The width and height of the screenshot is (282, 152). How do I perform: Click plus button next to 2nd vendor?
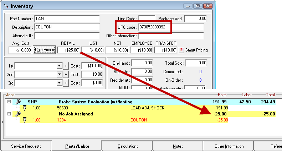click(x=66, y=75)
